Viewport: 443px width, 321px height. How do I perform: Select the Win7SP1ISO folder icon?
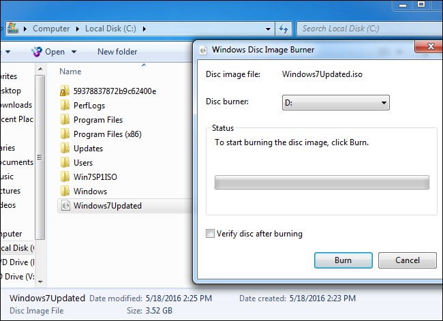(65, 177)
